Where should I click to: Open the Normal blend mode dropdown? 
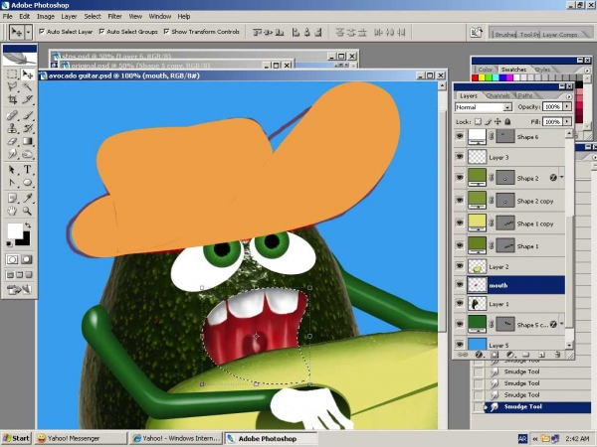point(507,107)
